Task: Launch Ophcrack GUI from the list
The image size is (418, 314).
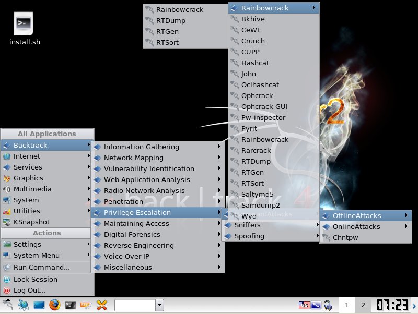Action: click(274, 107)
